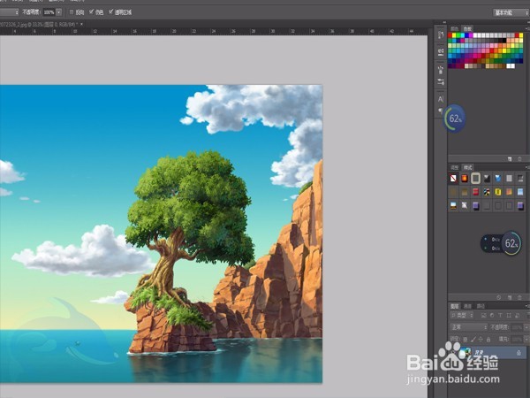530x398 pixels.
Task: Click delete style trash icon at Styles panel bottom
Action: point(520,297)
